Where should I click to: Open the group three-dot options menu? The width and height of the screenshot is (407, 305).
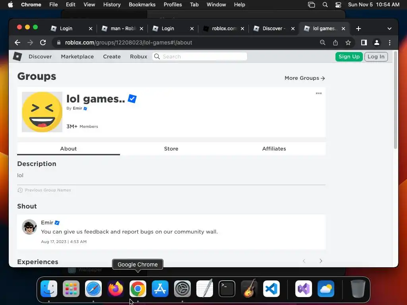[x=319, y=93]
